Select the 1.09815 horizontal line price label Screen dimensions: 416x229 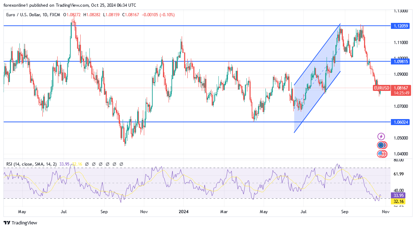[x=400, y=62]
